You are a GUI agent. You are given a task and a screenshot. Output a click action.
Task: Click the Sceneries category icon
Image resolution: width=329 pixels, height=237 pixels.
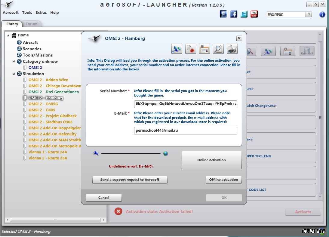(19, 49)
